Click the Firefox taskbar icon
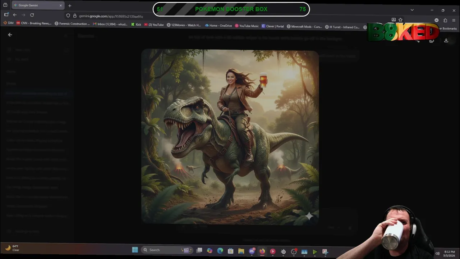The width and height of the screenshot is (460, 259). pos(262,251)
